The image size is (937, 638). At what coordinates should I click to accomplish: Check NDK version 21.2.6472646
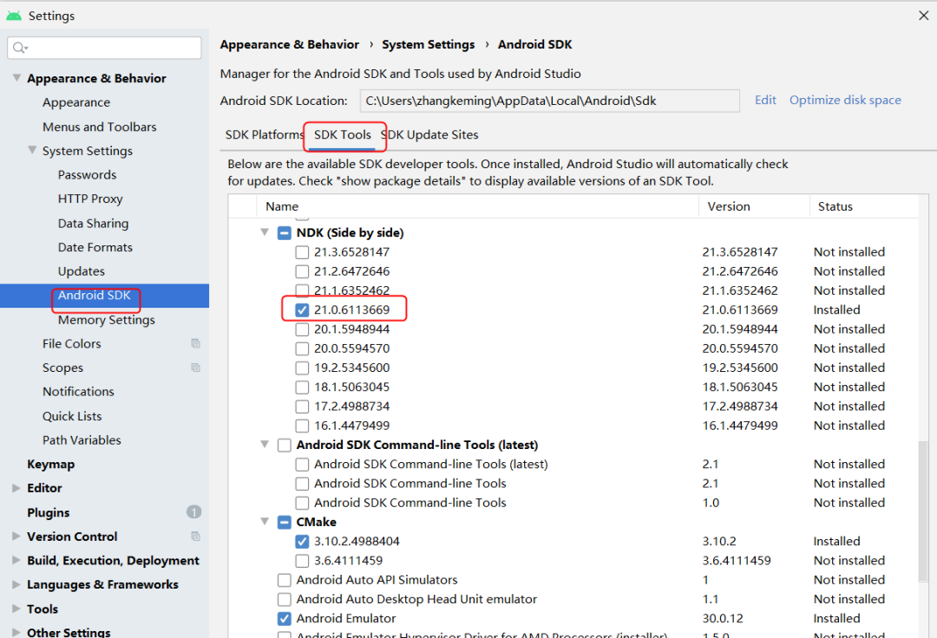(302, 271)
